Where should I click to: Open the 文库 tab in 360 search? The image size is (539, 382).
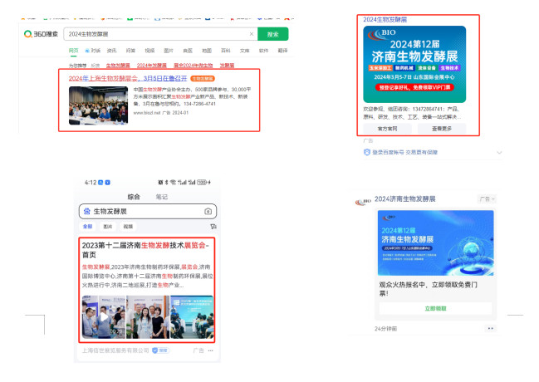point(244,51)
